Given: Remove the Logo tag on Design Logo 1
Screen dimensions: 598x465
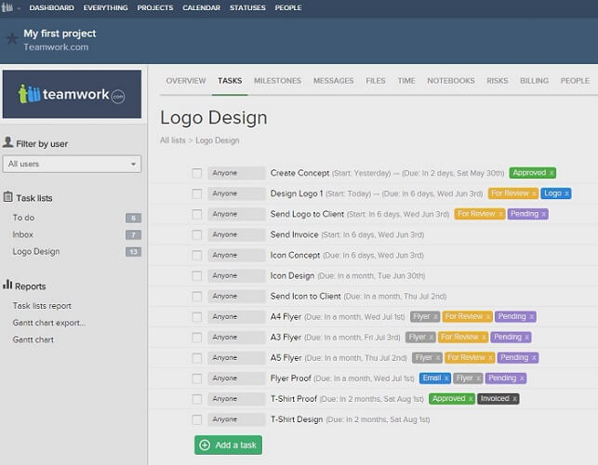Looking at the screenshot, I should [x=566, y=193].
